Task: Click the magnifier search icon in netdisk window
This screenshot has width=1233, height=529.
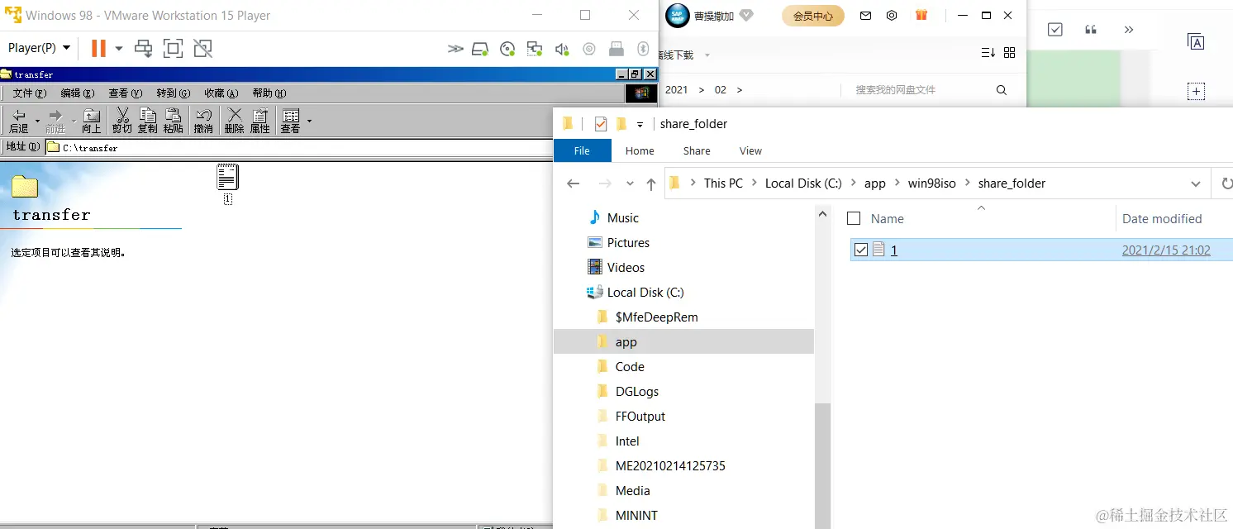Action: (x=1002, y=89)
